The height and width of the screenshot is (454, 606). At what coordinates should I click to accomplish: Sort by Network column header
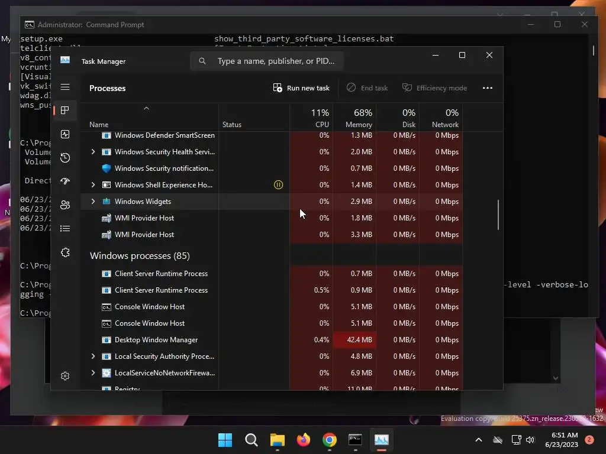pyautogui.click(x=441, y=118)
